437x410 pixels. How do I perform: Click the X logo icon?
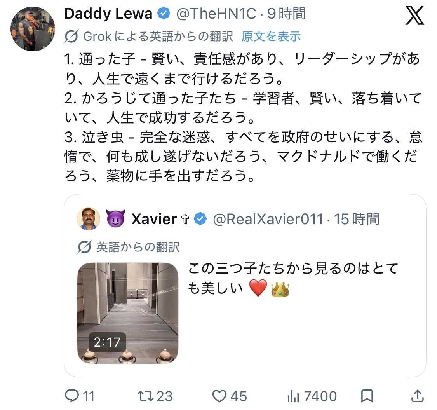[x=414, y=16]
